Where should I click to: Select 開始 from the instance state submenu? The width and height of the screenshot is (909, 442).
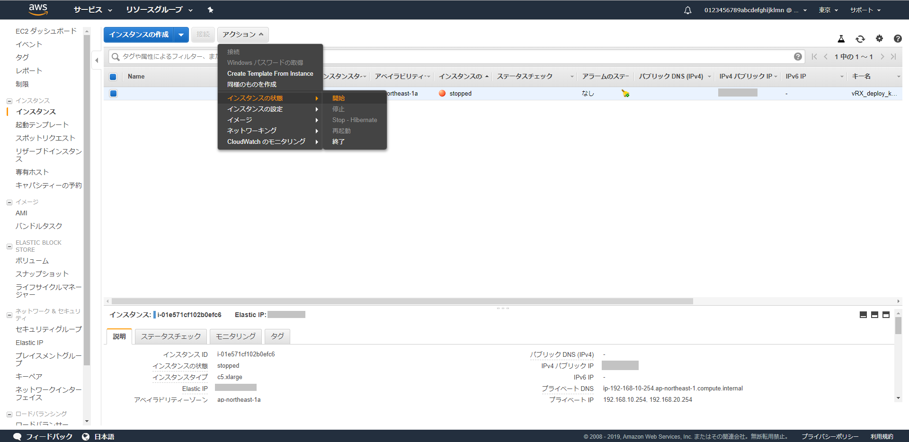tap(339, 98)
